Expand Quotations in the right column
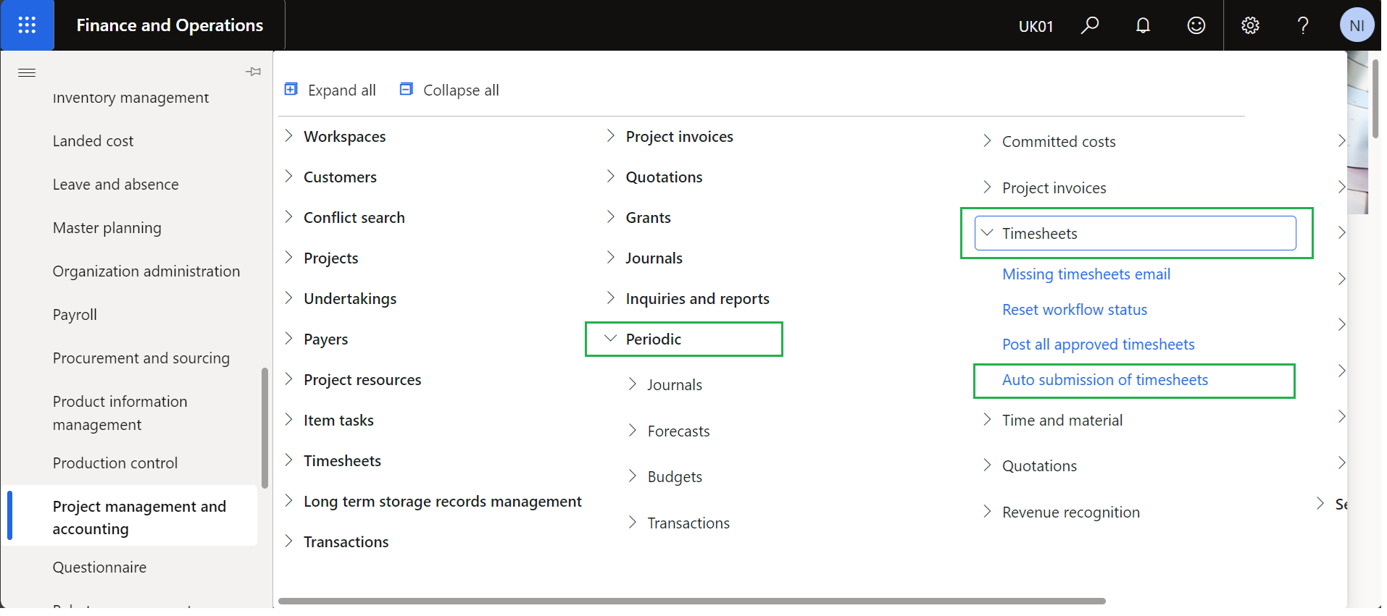Viewport: 1387px width, 616px height. pos(1030,466)
